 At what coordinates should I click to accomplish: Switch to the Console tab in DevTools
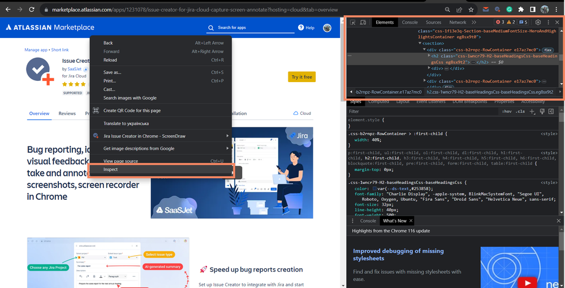pyautogui.click(x=409, y=22)
